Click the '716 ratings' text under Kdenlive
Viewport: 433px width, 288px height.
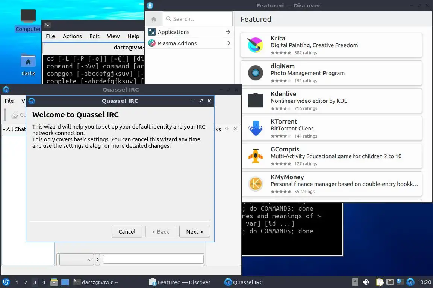click(x=306, y=108)
